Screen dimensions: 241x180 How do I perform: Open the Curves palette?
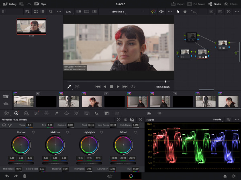click(37, 113)
